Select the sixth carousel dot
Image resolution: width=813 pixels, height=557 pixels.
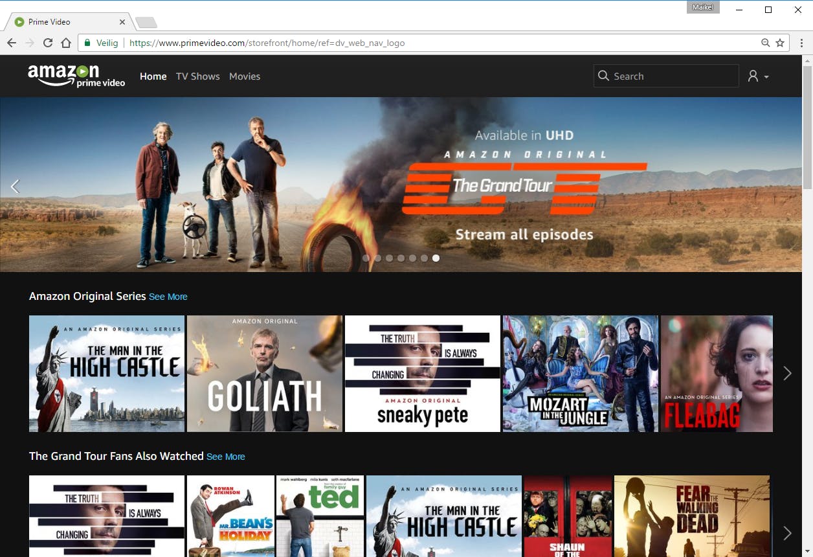(425, 258)
